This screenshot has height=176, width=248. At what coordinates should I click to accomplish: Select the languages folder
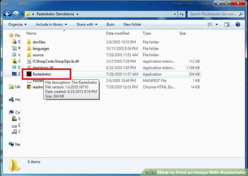click(41, 49)
